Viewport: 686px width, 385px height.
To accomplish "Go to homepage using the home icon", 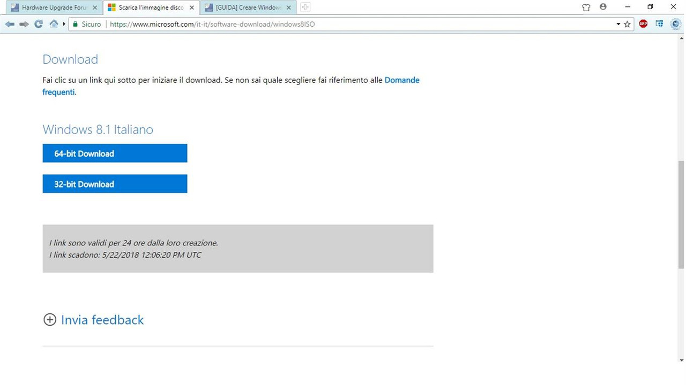I will pyautogui.click(x=53, y=24).
